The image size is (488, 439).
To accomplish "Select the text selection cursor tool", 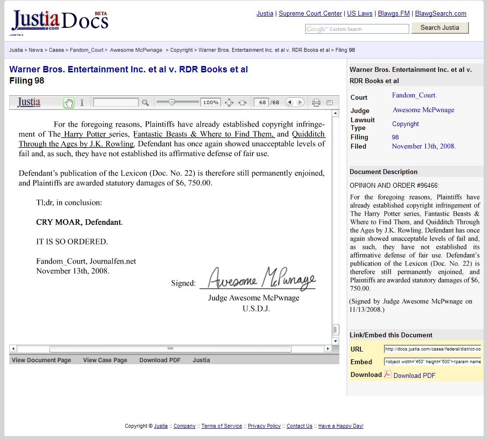I will (82, 103).
